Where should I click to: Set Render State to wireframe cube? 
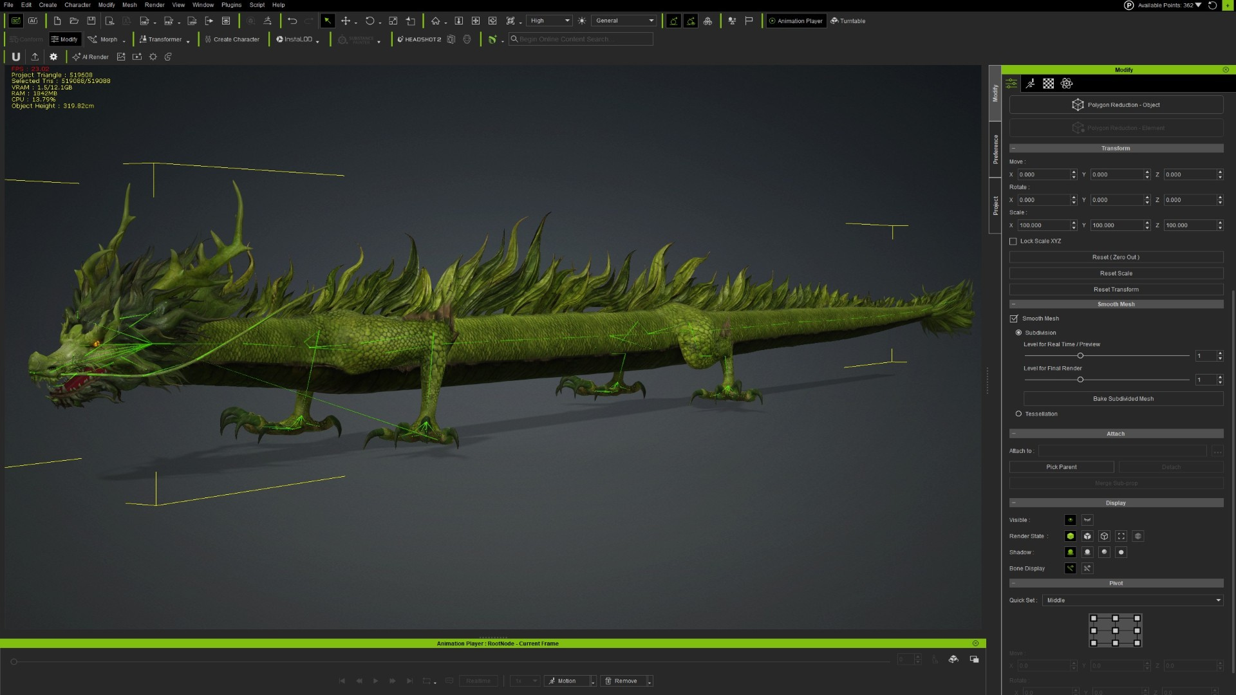[x=1105, y=536]
